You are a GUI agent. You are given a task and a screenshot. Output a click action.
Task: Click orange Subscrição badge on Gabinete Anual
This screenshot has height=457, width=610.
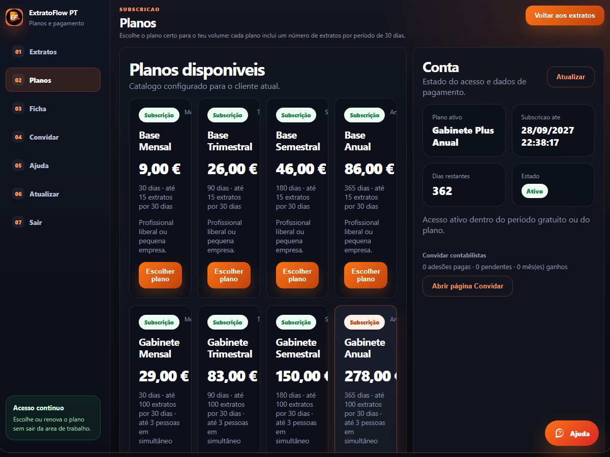pyautogui.click(x=364, y=322)
